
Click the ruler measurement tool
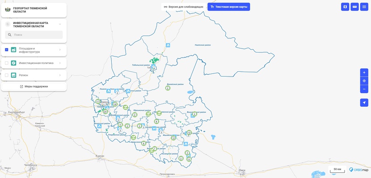[x=354, y=7]
